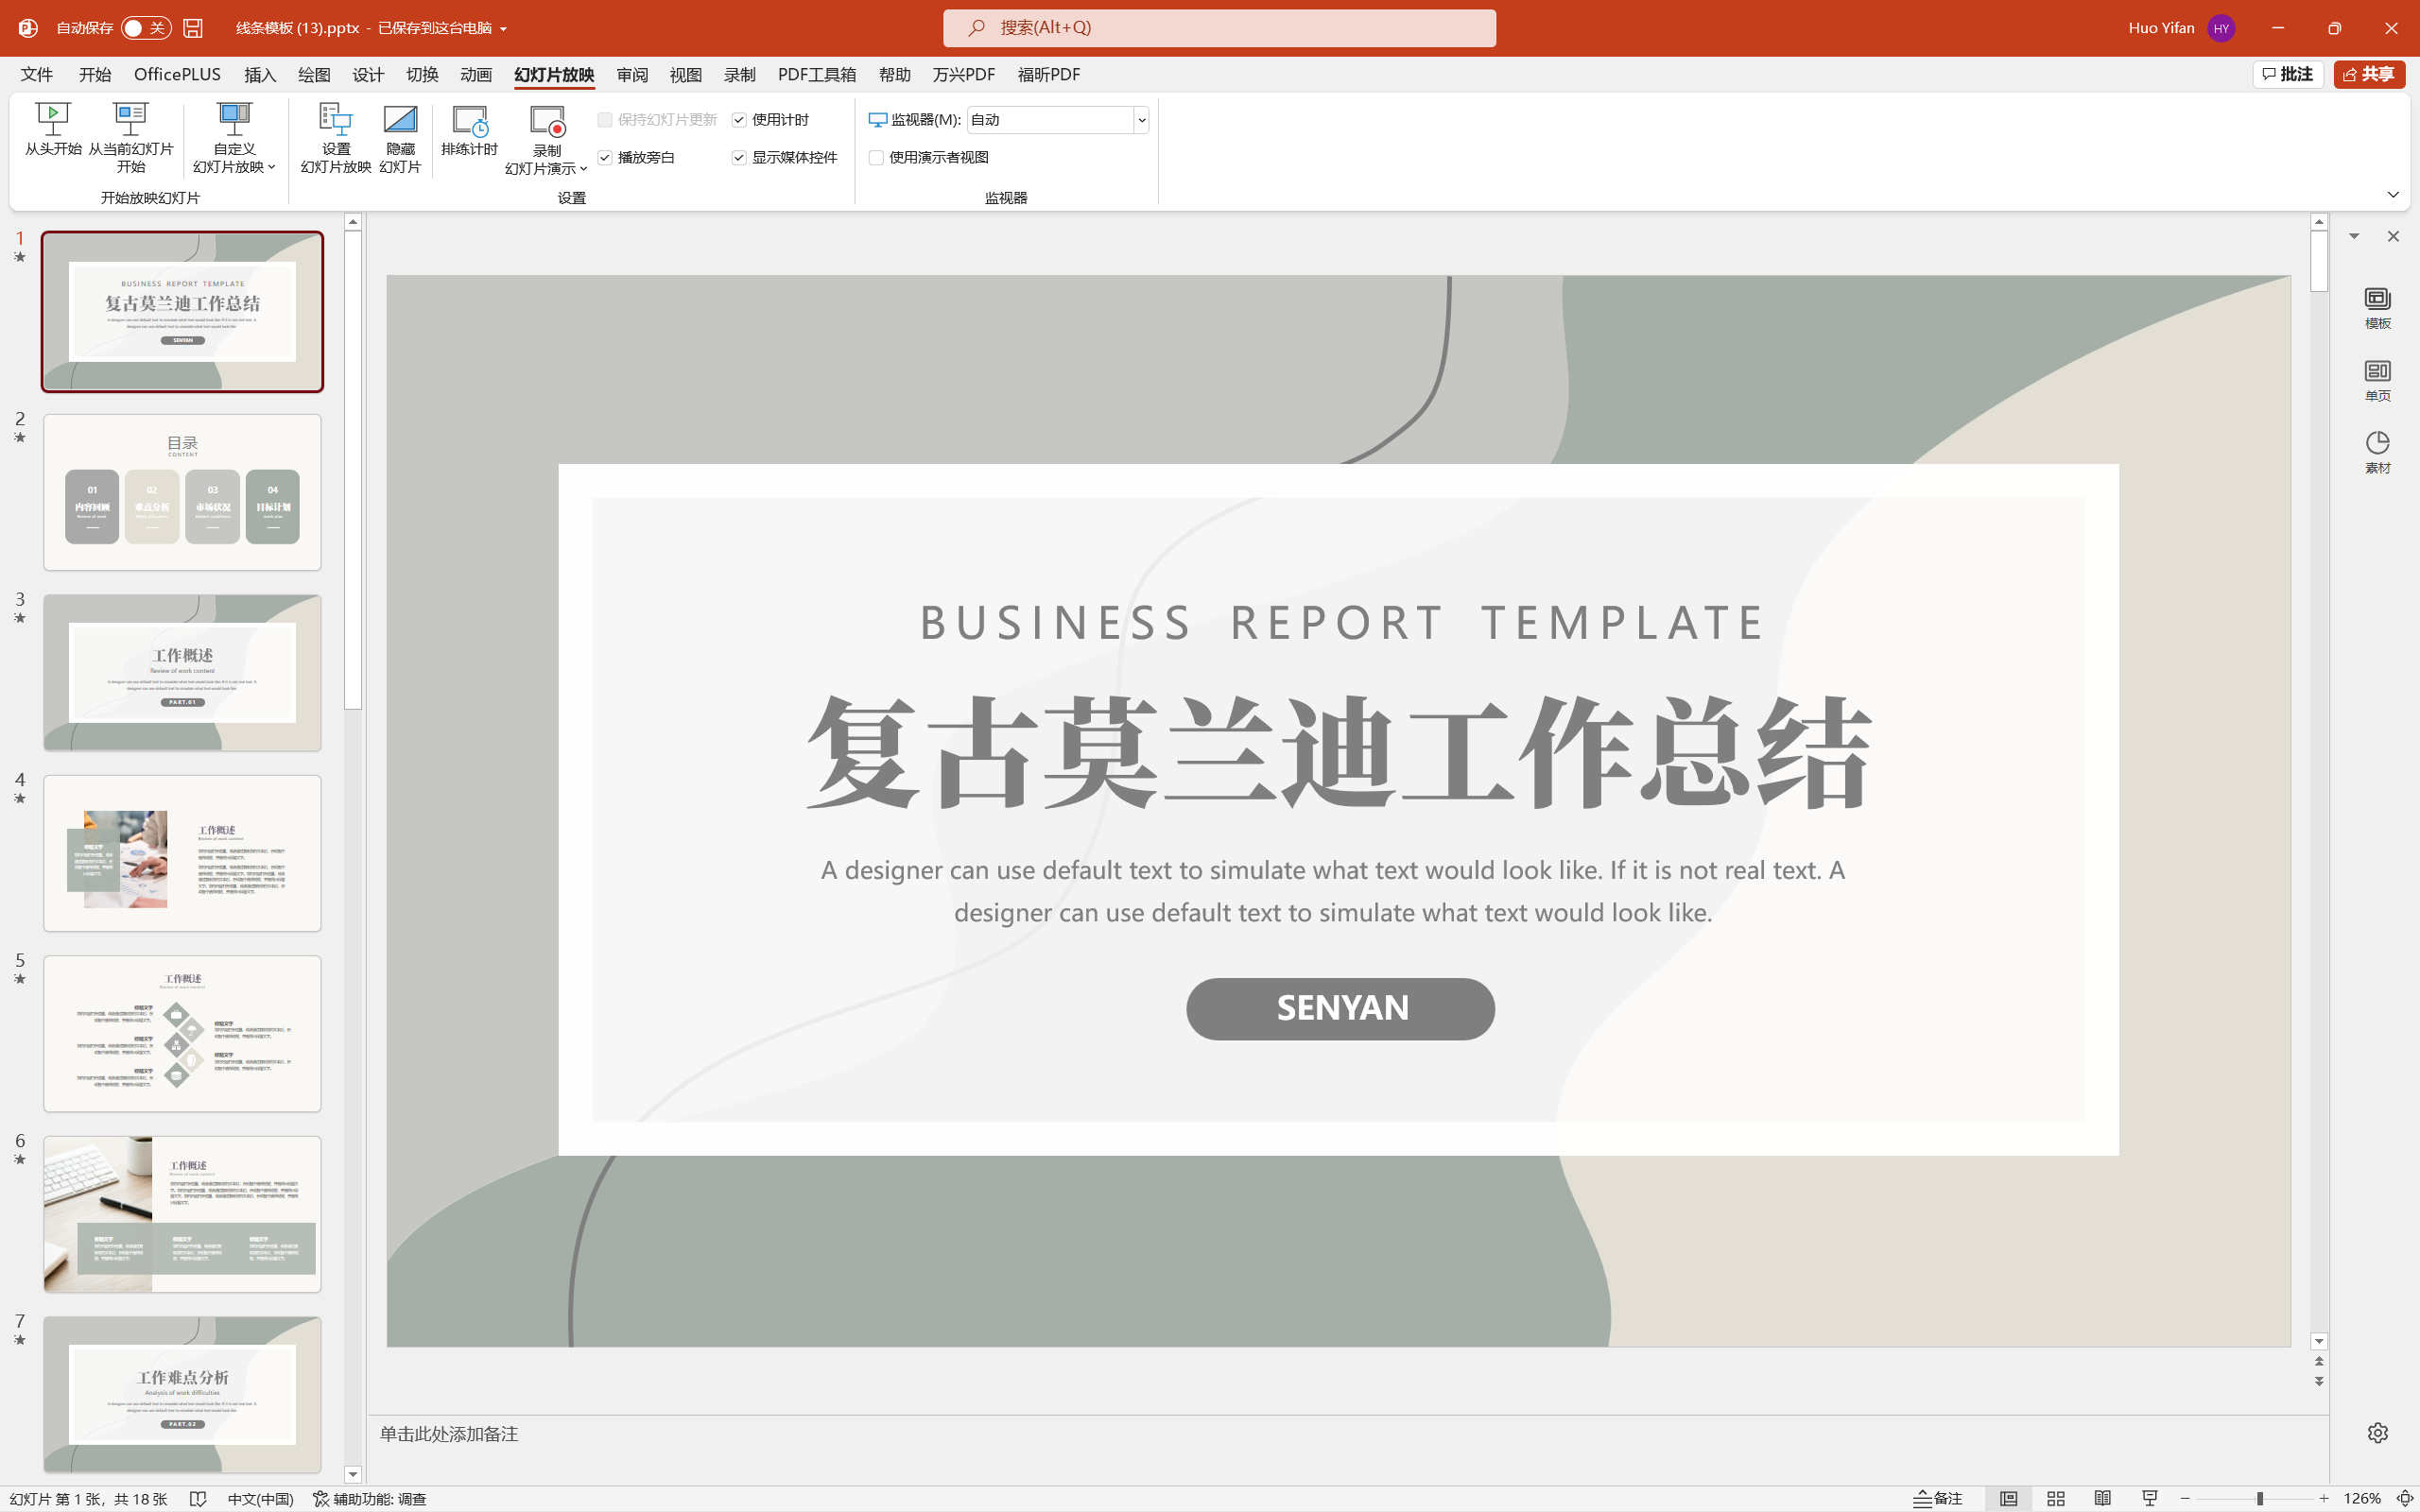Start slideshow from beginning icon

tap(53, 120)
